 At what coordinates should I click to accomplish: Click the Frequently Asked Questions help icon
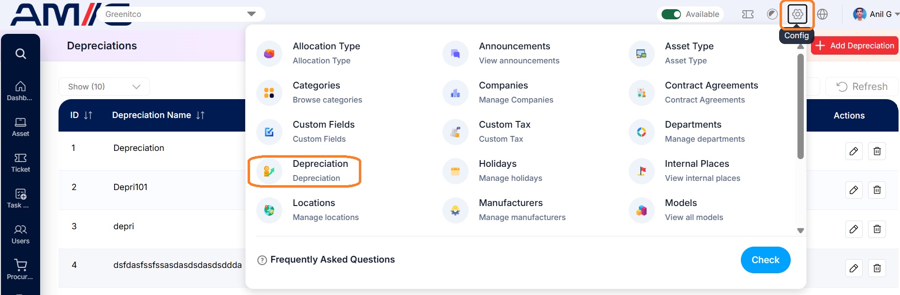point(262,260)
